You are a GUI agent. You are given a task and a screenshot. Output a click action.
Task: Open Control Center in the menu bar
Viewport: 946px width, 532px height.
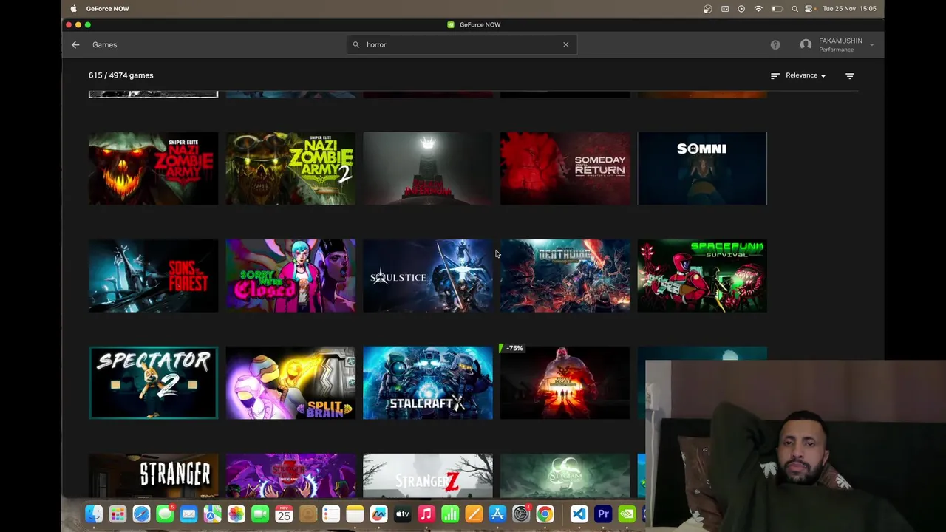click(x=809, y=9)
